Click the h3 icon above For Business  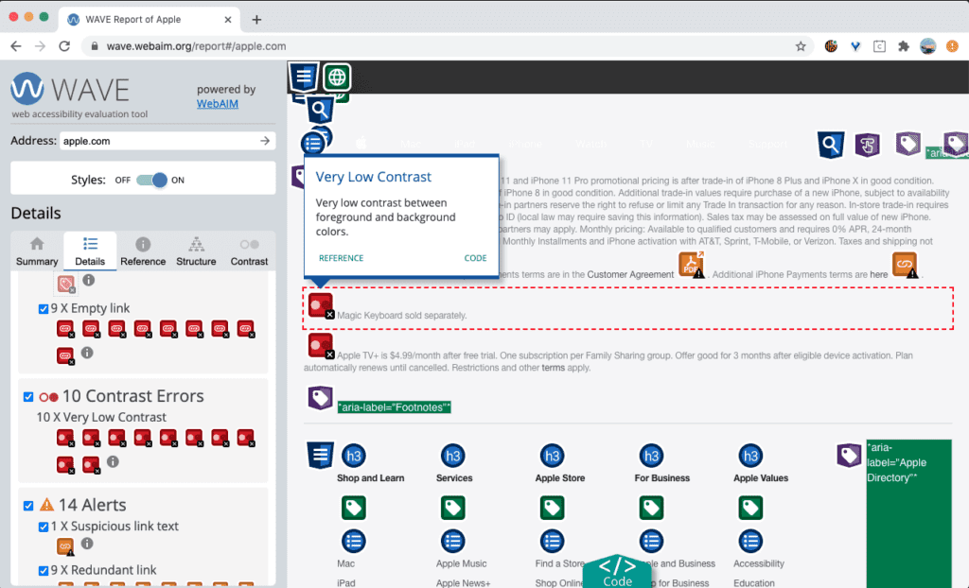[651, 456]
